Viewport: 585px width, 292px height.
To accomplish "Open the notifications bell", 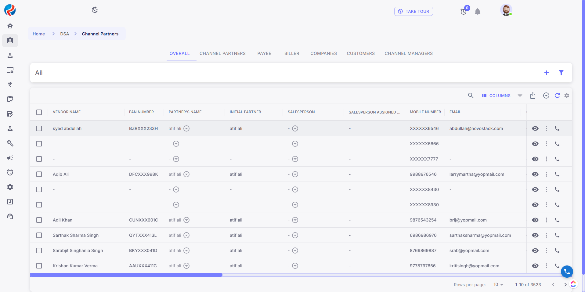I will pyautogui.click(x=478, y=12).
